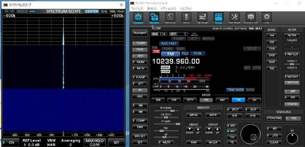
Task: Click the TRANSMIT button
Action: 140,33
